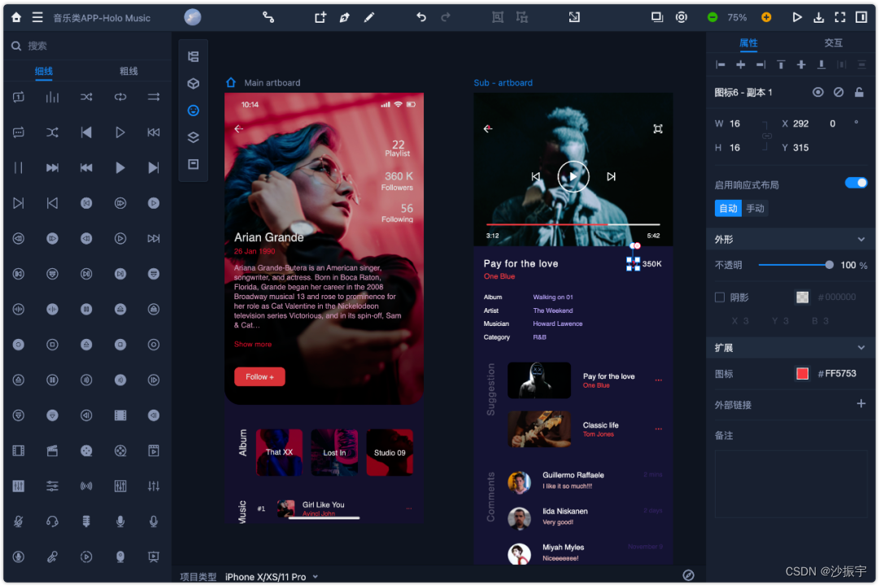This screenshot has height=586, width=880.
Task: Toggle element visibility eye icon
Action: [x=817, y=92]
